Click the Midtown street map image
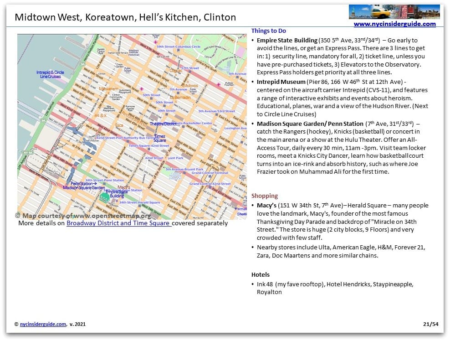 point(132,127)
